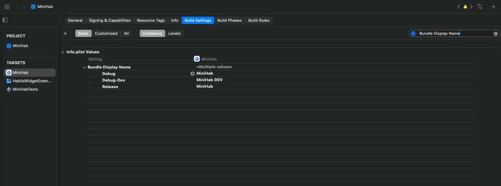Select the MiniHab project icon under PROJECT
The width and height of the screenshot is (501, 186).
[x=9, y=46]
